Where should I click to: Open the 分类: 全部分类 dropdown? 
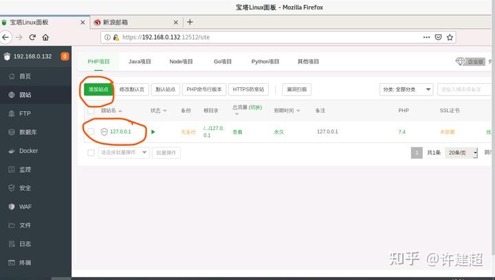[x=406, y=89]
